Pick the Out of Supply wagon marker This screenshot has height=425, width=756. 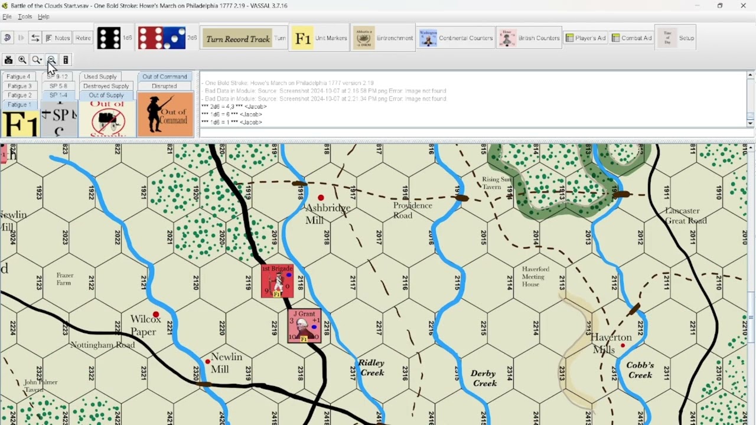click(107, 119)
